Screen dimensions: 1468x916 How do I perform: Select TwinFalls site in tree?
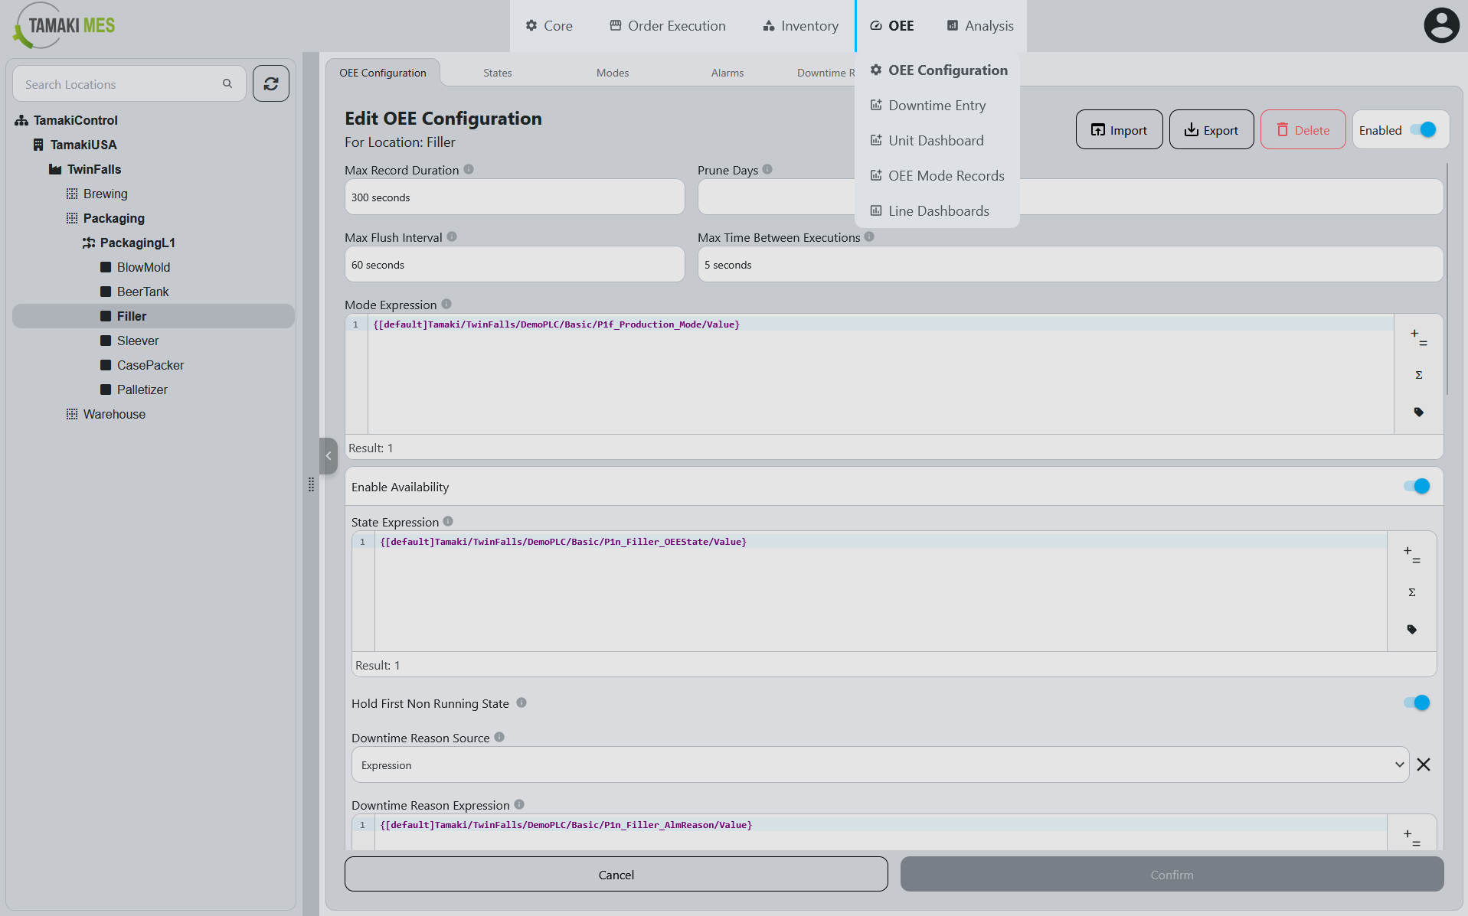point(94,169)
